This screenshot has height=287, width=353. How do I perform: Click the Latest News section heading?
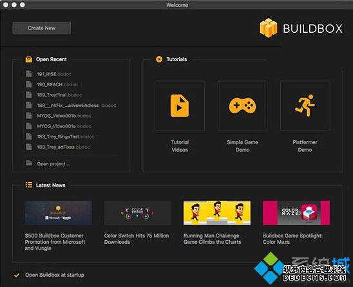(x=51, y=185)
